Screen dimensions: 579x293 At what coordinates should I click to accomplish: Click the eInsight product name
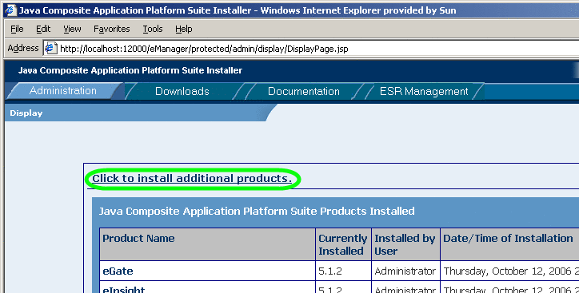[124, 290]
